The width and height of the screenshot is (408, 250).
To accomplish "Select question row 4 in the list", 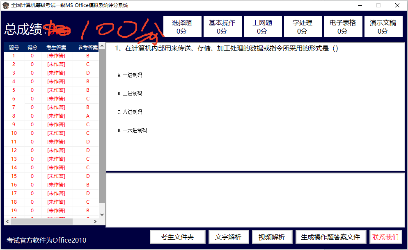I will click(x=51, y=81).
